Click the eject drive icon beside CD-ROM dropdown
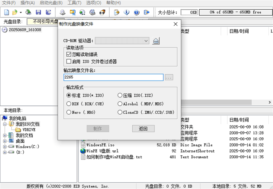The image size is (273, 189). click(x=156, y=41)
